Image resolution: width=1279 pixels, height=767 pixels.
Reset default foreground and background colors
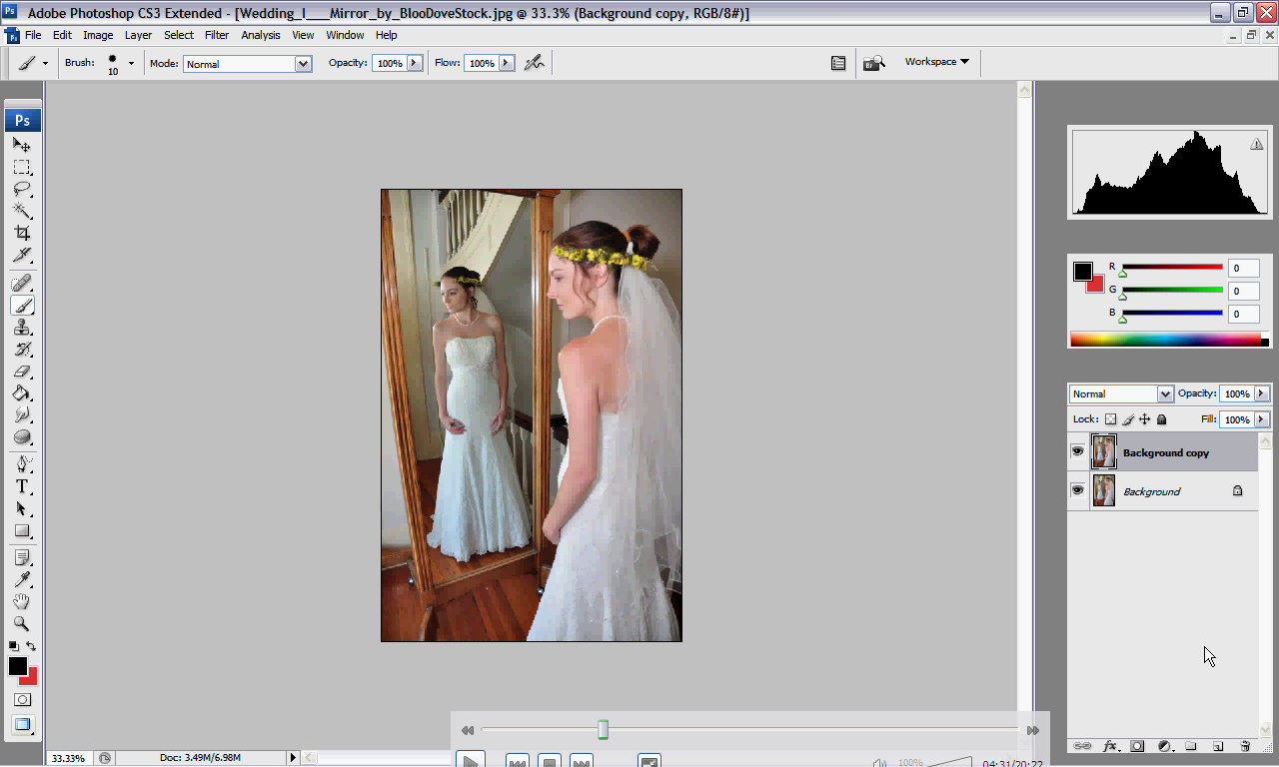point(14,646)
